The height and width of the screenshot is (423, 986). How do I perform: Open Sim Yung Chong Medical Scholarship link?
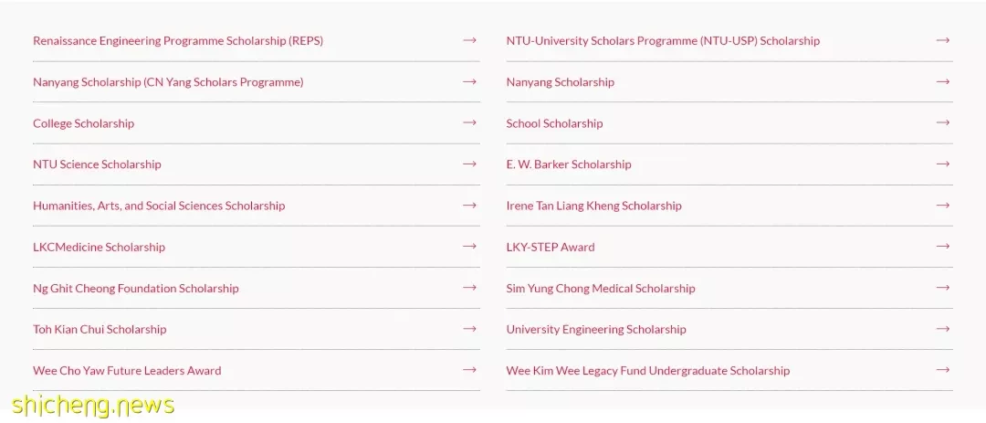coord(601,289)
